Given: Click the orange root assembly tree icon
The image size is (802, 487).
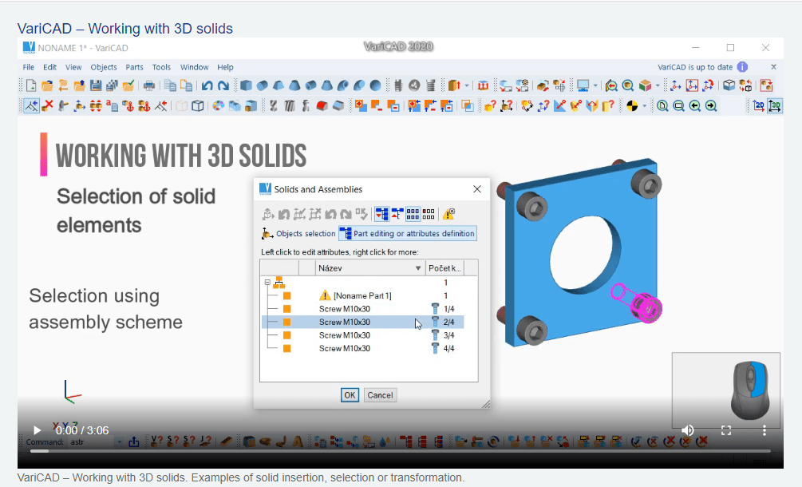Looking at the screenshot, I should 279,283.
